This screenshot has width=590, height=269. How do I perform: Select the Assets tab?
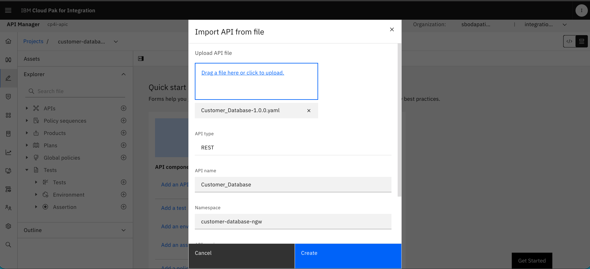point(32,59)
